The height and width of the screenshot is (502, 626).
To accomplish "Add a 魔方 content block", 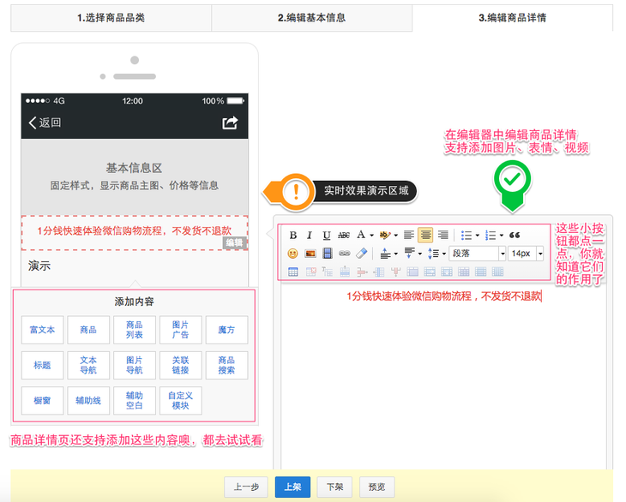I will tap(226, 330).
